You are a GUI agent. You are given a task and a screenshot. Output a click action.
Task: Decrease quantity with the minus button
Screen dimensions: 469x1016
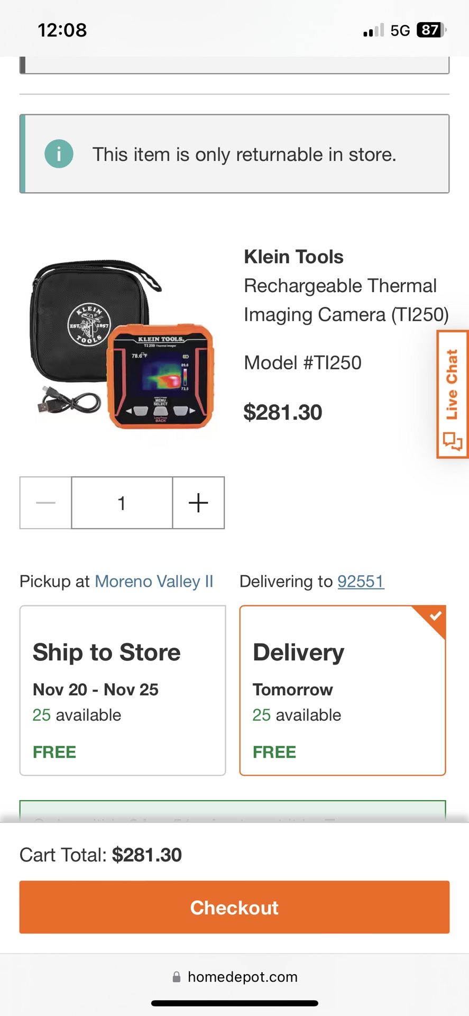(x=46, y=503)
